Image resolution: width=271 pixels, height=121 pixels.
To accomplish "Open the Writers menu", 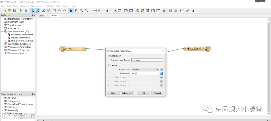I will point(50,6).
